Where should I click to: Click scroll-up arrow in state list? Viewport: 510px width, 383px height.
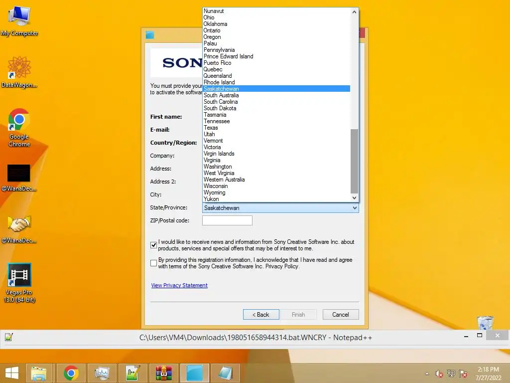pyautogui.click(x=354, y=12)
